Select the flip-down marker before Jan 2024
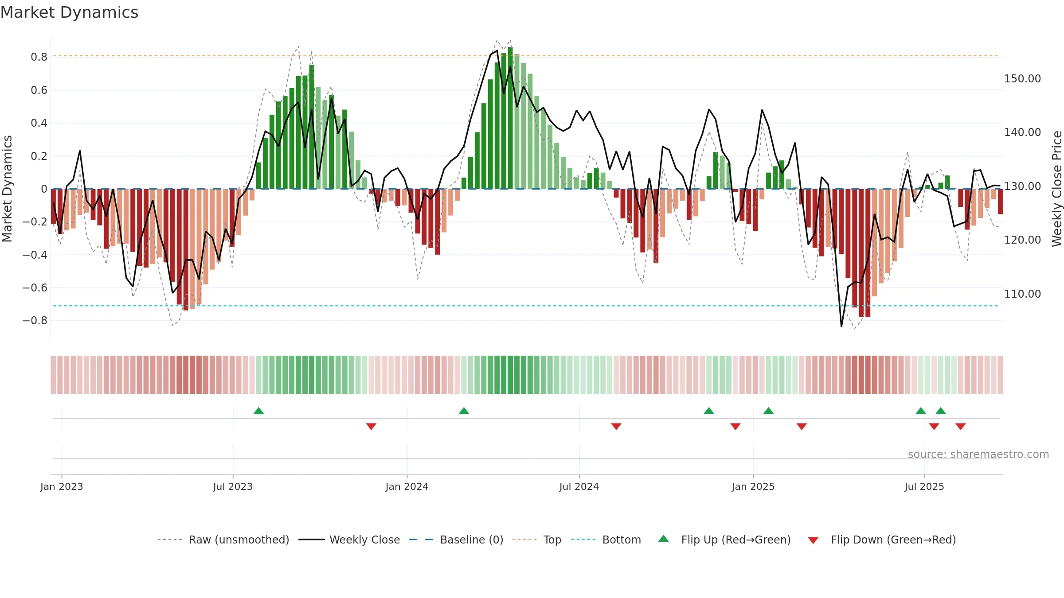This screenshot has width=1064, height=598. (372, 426)
